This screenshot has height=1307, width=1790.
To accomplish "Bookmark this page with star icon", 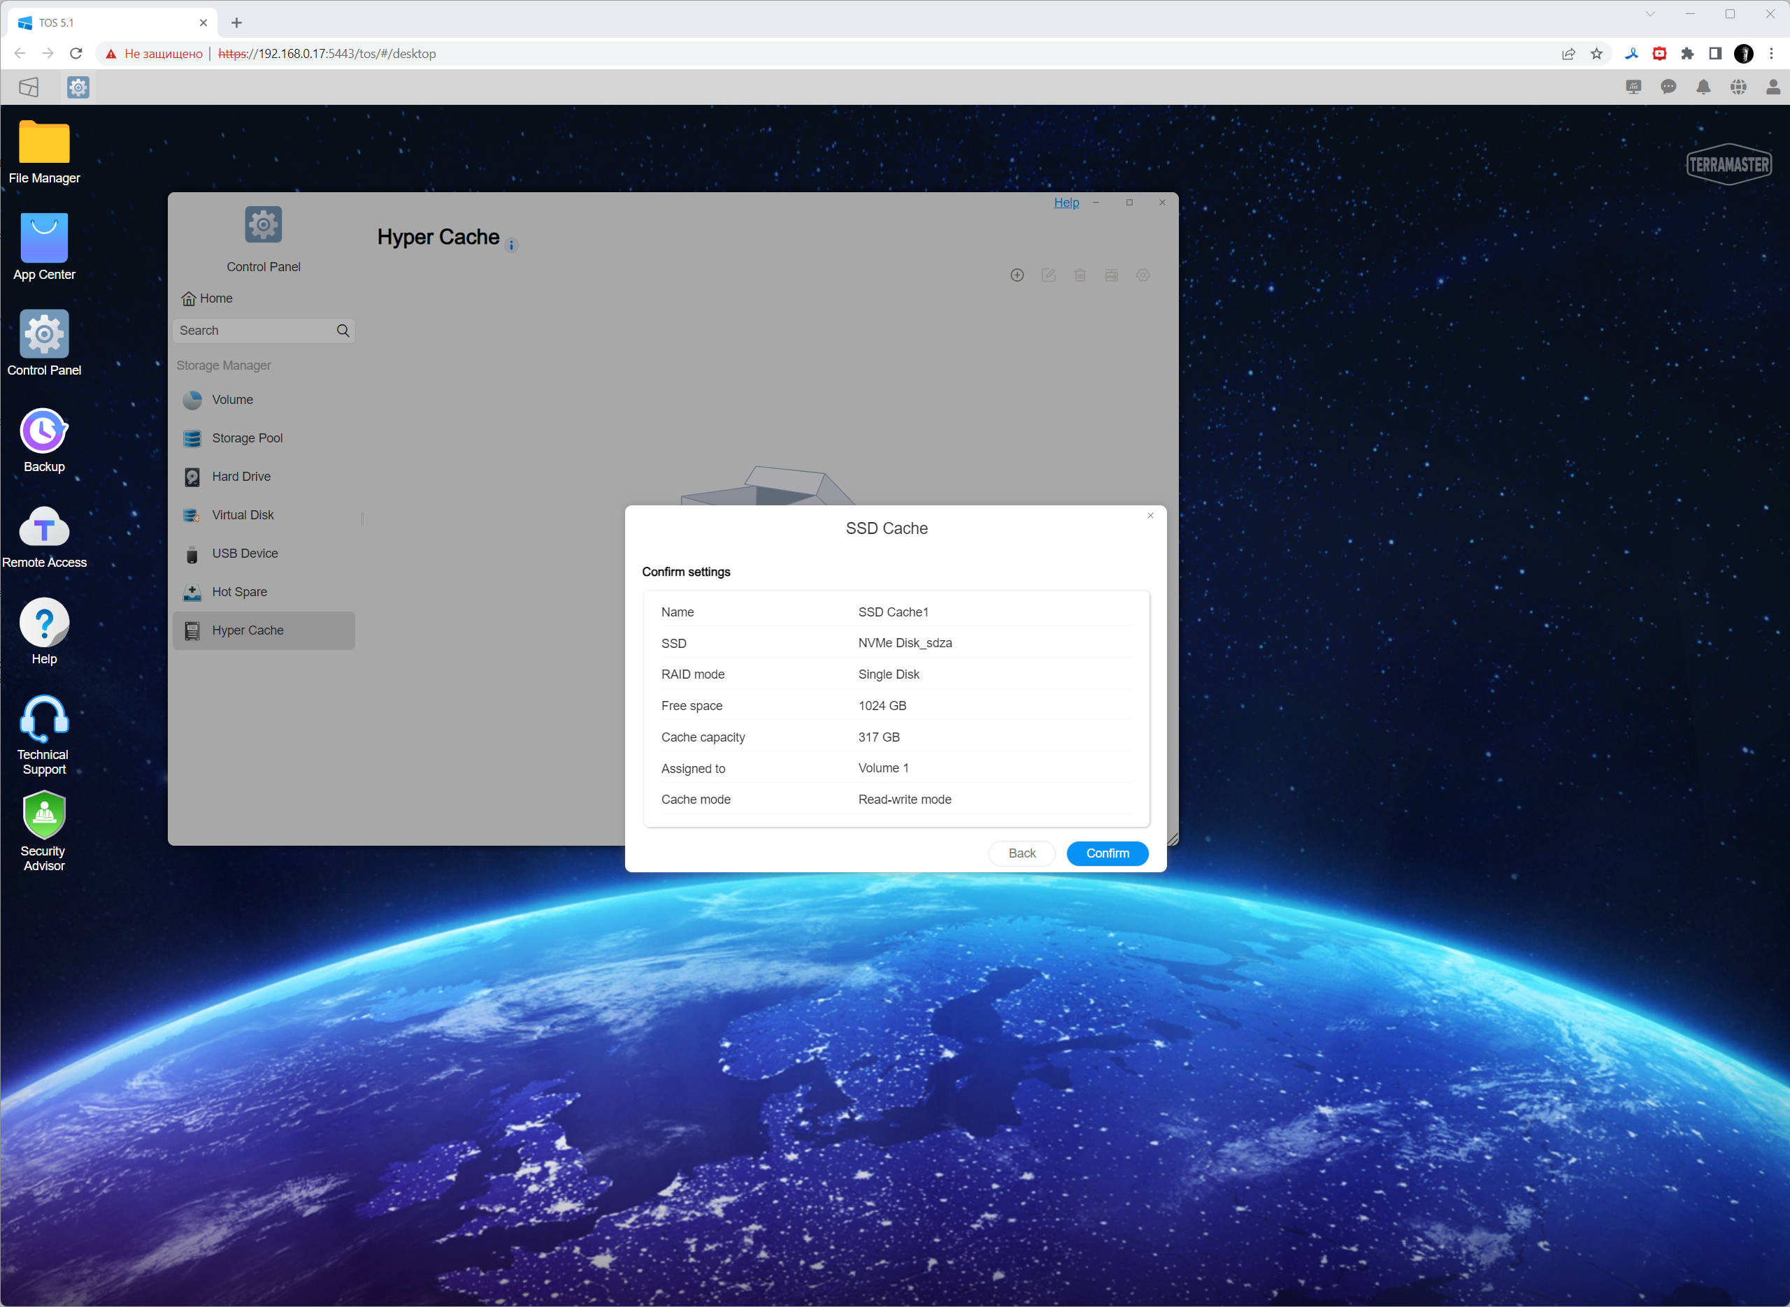I will [1596, 54].
